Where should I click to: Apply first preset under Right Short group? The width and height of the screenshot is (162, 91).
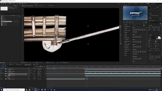pyautogui.click(x=134, y=52)
